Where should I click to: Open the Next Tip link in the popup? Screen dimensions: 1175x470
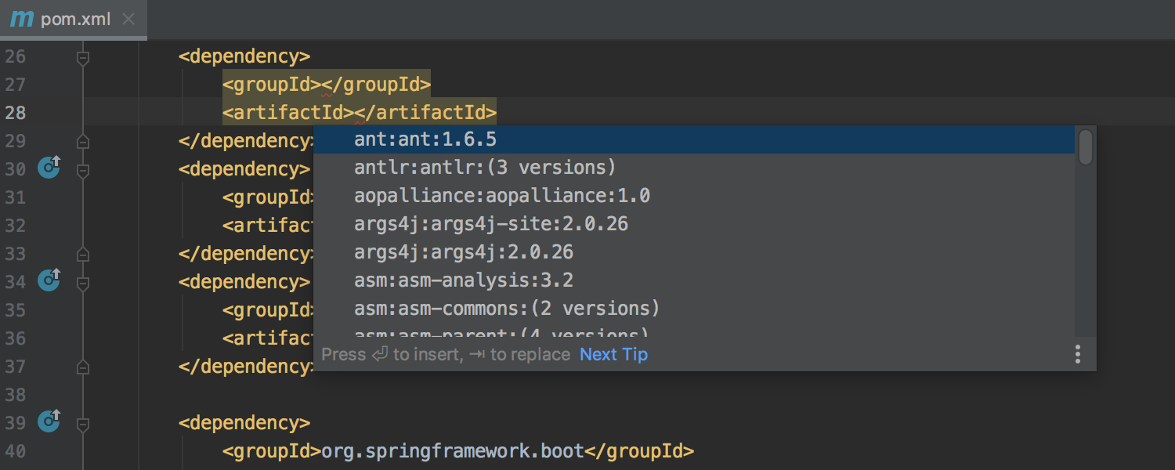coord(613,354)
